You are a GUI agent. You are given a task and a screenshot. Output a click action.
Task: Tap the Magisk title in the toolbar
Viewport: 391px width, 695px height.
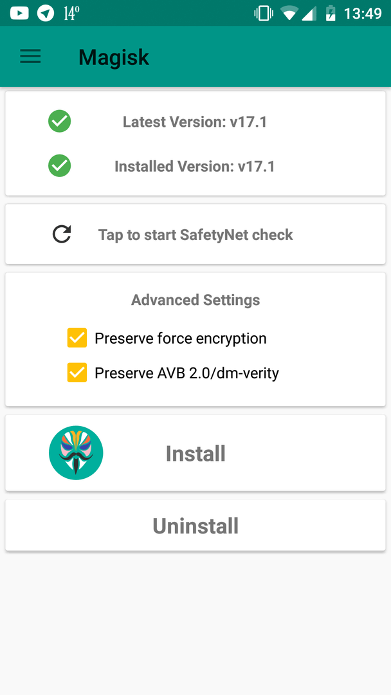pyautogui.click(x=114, y=57)
